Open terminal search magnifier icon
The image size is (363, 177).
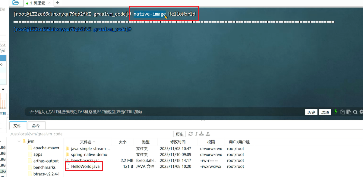click(x=355, y=112)
